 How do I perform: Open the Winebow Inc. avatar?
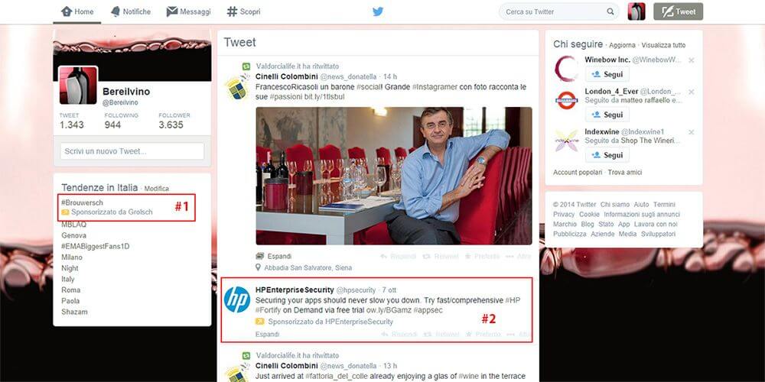click(x=566, y=69)
